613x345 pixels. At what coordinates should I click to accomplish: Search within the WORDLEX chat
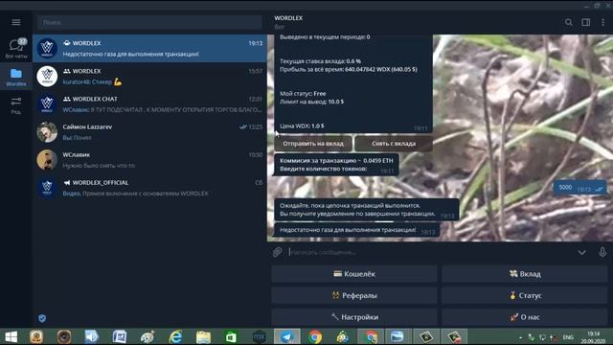pos(568,22)
